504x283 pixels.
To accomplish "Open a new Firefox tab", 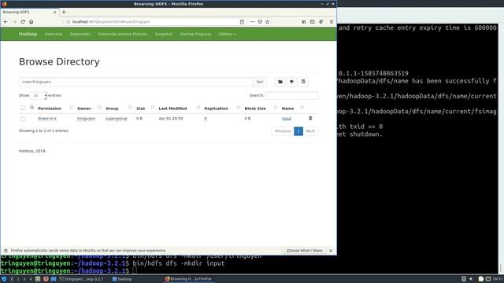I will [64, 12].
